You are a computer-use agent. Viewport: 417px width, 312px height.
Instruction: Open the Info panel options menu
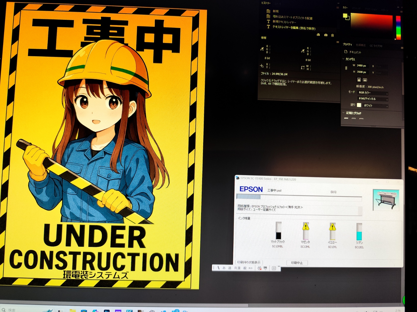click(x=337, y=42)
